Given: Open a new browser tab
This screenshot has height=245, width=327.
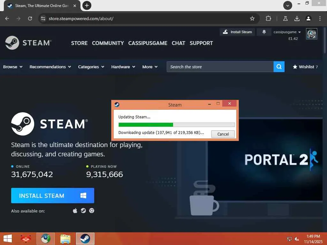Looking at the screenshot, I should pos(87,5).
